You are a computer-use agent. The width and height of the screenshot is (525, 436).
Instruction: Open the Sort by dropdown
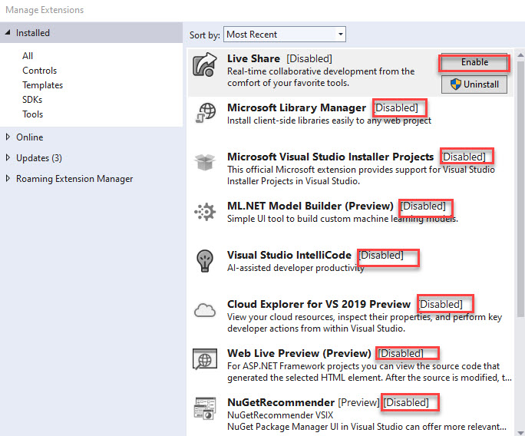[x=284, y=34]
